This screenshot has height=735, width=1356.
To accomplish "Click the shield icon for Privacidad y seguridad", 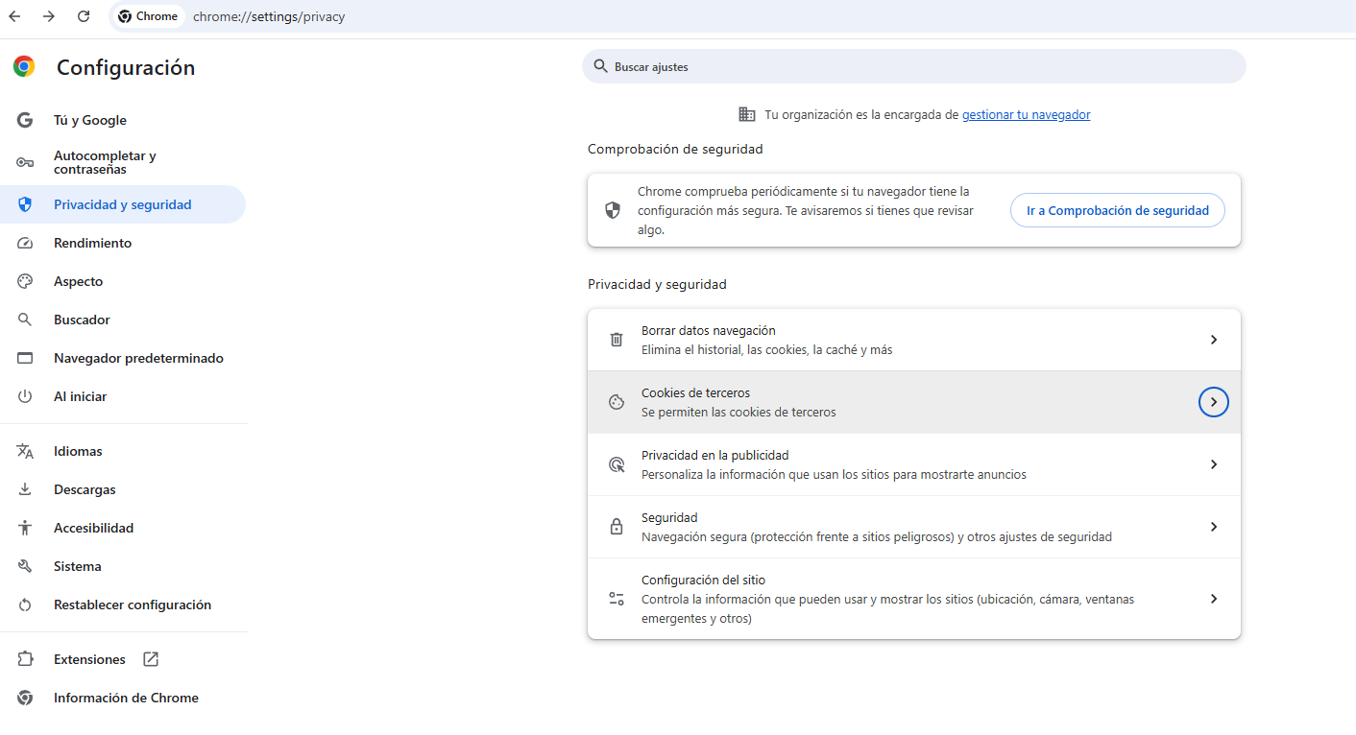I will (25, 204).
